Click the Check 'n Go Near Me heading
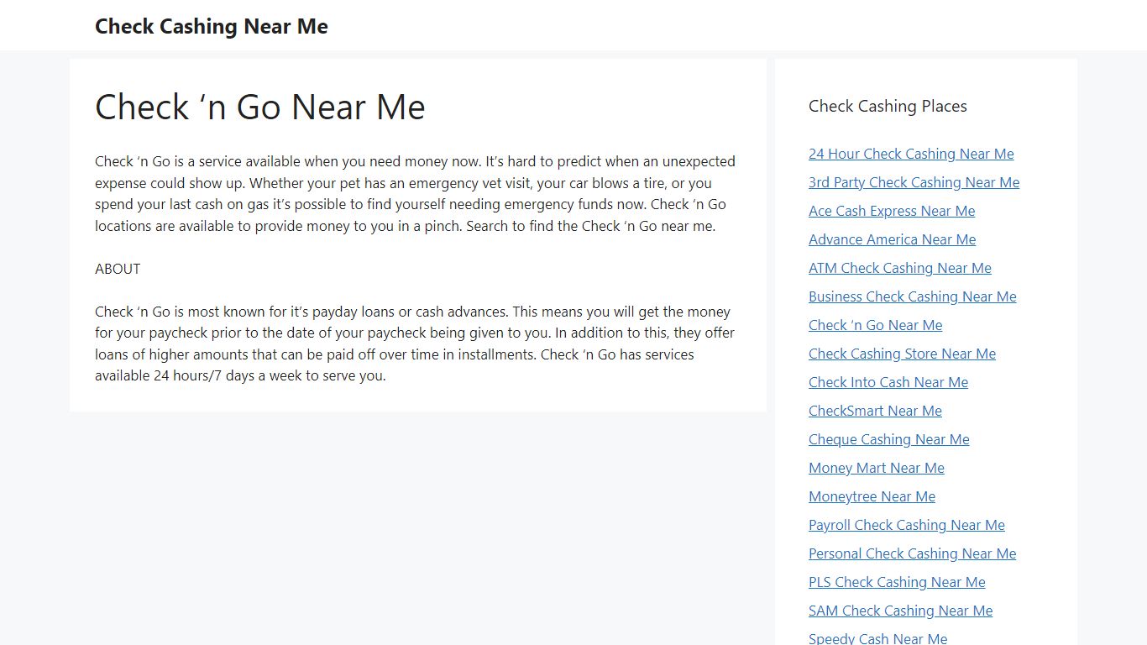Image resolution: width=1147 pixels, height=645 pixels. 260,107
